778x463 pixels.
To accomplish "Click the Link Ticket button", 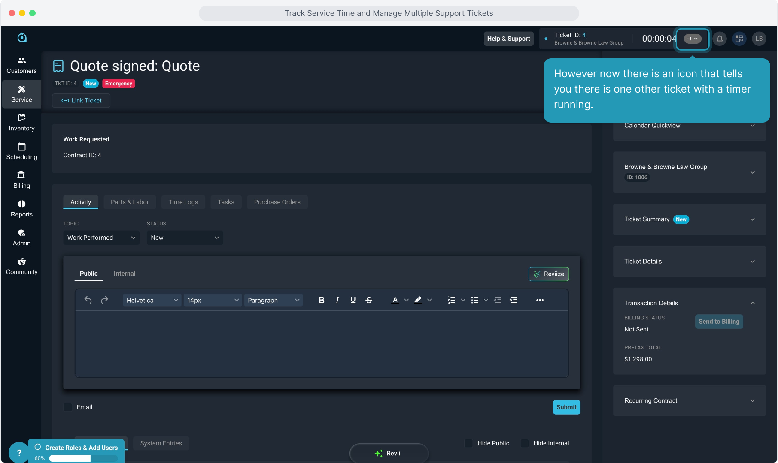I will (x=81, y=101).
